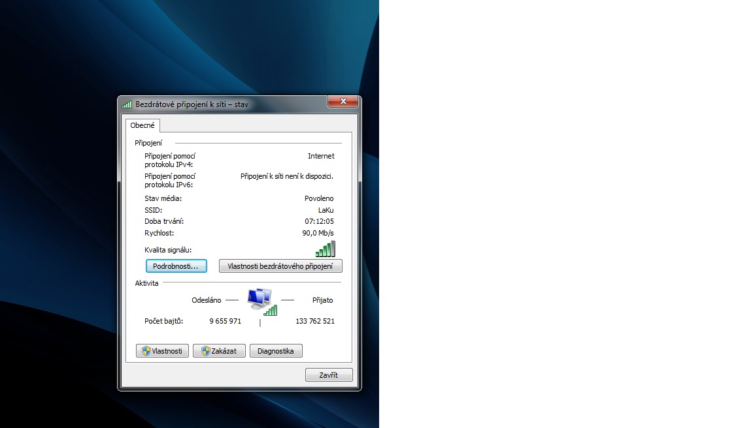Click the Stav média value Povoleno
Image resolution: width=753 pixels, height=428 pixels.
[x=319, y=198]
